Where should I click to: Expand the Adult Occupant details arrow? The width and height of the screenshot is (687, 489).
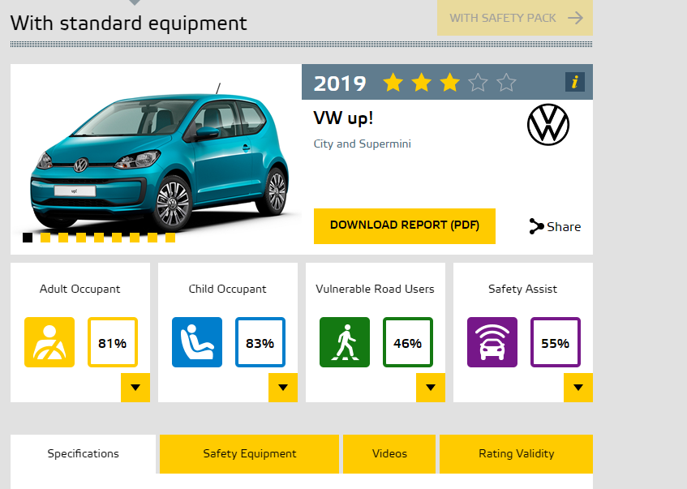(x=135, y=388)
